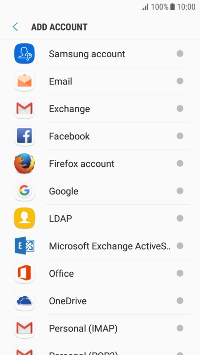Select the status dot beside Facebook
This screenshot has height=355, width=200.
(x=180, y=136)
